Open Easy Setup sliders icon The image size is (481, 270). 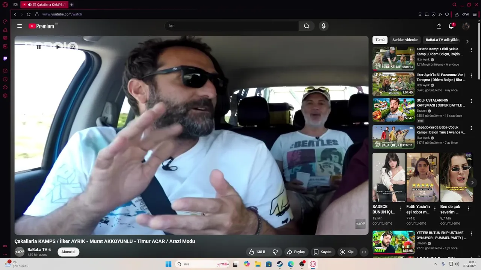click(475, 14)
